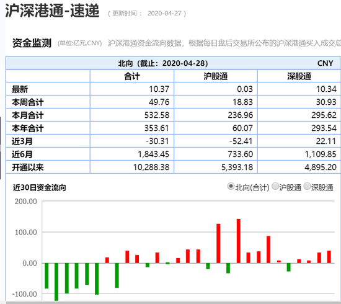Click the 近6月 深股通 value 1,109.85
This screenshot has width=341, height=304.
pos(321,154)
